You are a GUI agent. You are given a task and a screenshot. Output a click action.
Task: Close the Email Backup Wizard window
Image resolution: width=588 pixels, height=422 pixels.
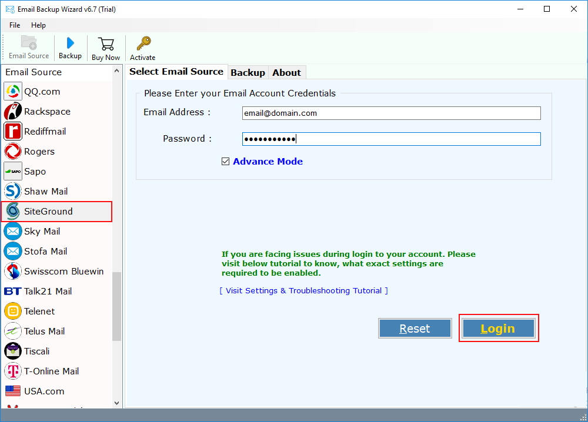click(x=574, y=9)
